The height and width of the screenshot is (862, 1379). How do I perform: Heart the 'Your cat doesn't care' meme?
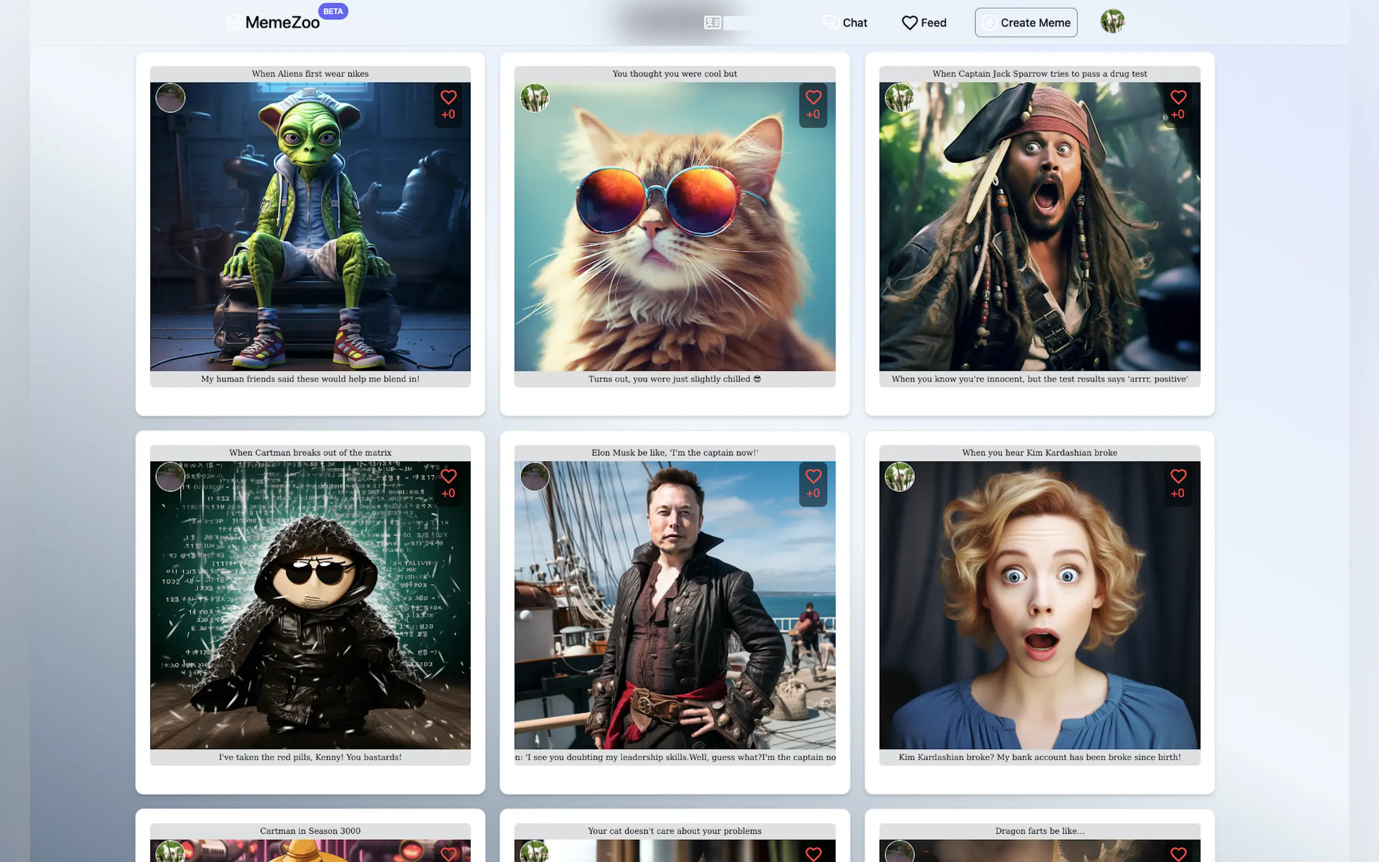813,853
